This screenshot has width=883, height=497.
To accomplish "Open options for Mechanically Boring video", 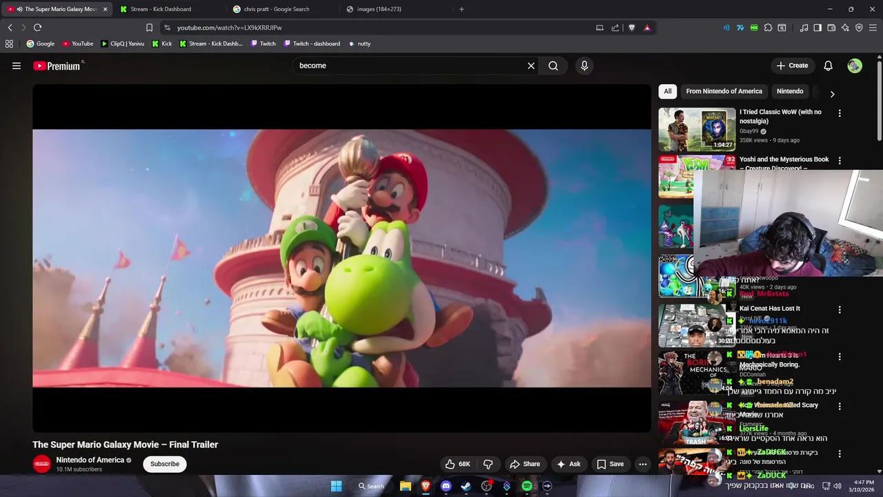I will (x=840, y=357).
